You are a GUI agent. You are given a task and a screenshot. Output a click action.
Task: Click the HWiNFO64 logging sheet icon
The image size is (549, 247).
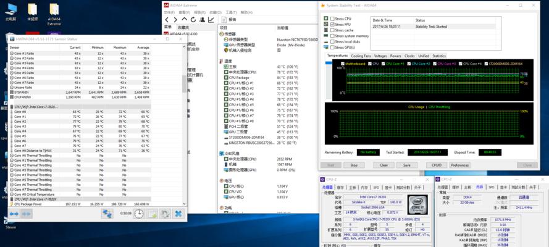[151, 214]
